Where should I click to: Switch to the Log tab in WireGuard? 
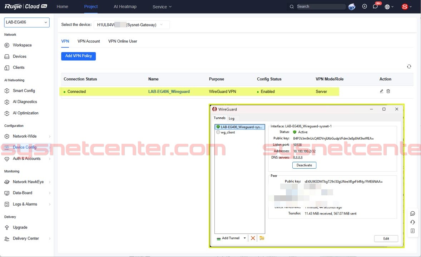(232, 118)
